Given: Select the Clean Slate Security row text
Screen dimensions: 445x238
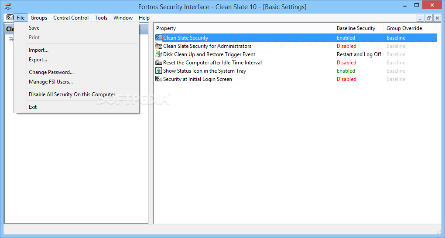Looking at the screenshot, I should [185, 38].
